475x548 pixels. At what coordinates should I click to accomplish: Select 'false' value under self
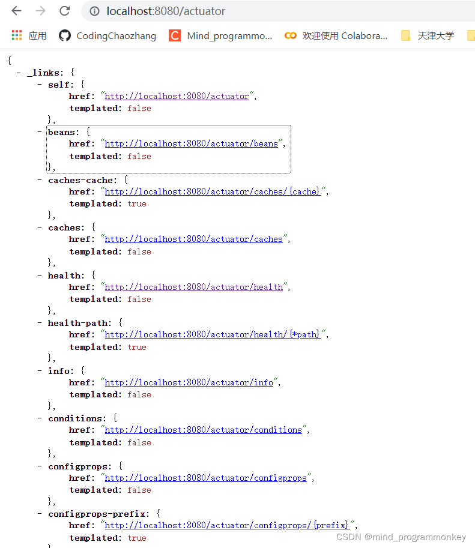pyautogui.click(x=139, y=109)
